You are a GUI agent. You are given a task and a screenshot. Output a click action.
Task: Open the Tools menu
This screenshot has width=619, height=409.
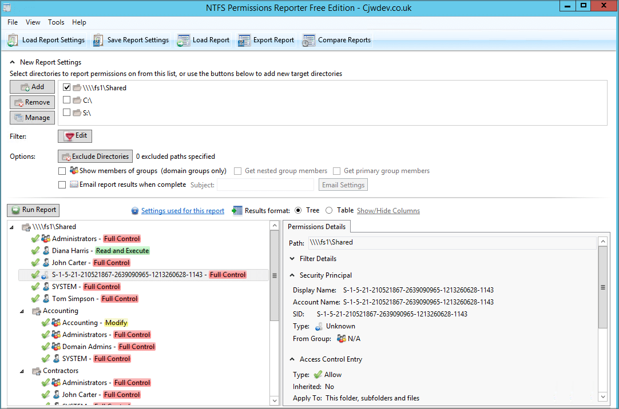click(x=56, y=22)
